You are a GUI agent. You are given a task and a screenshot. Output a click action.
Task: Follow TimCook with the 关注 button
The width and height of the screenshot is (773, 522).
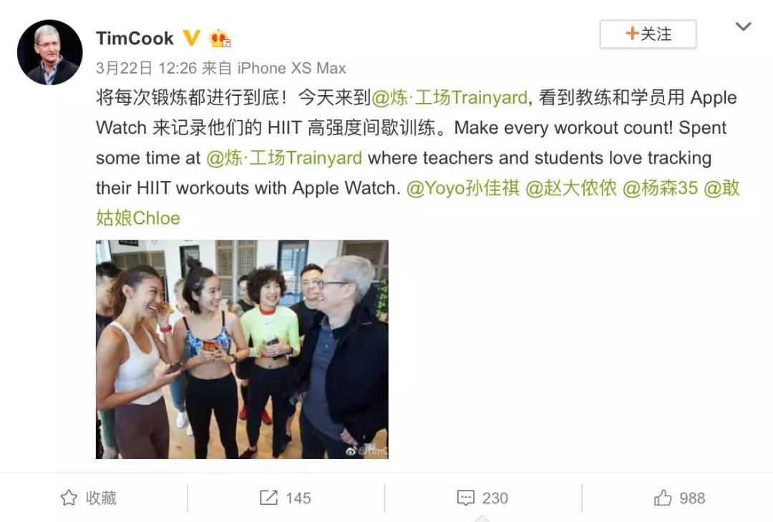[648, 34]
